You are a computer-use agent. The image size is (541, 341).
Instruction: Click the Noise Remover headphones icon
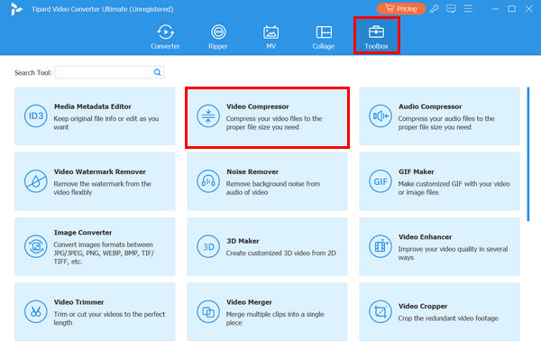(x=208, y=181)
